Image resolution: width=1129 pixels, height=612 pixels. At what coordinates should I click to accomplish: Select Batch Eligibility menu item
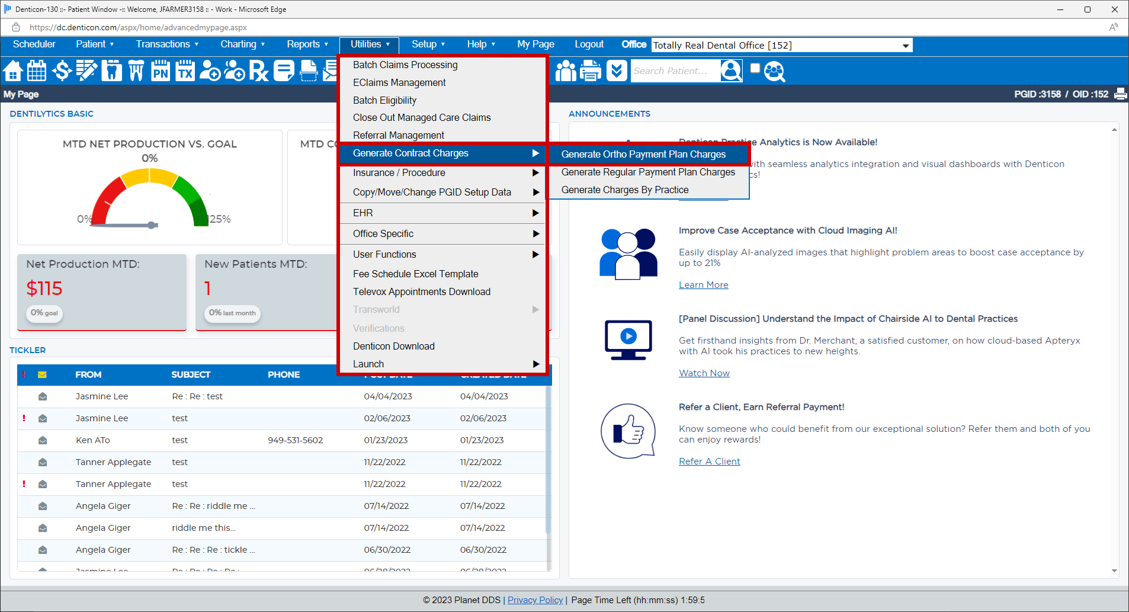tap(442, 101)
